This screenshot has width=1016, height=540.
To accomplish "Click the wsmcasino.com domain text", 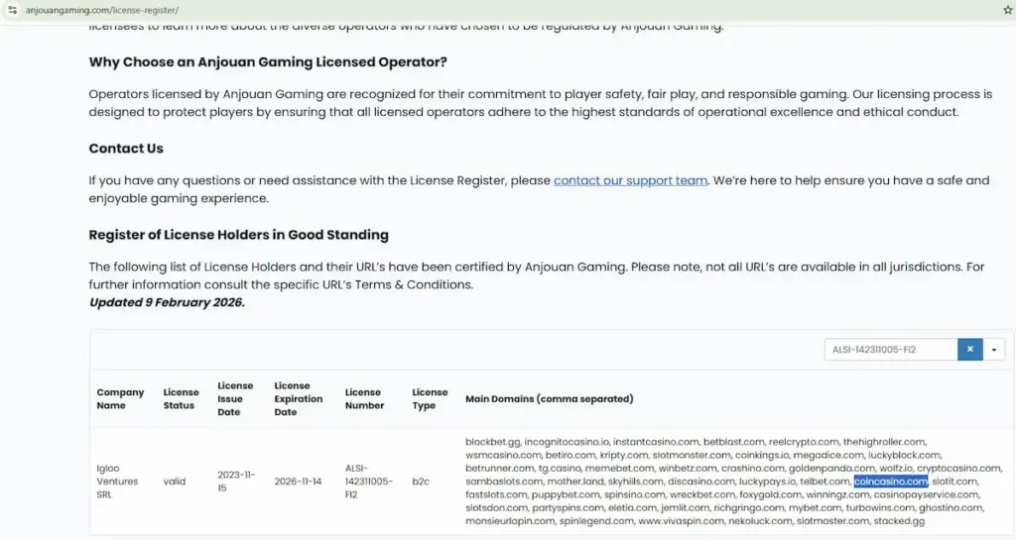I will [x=502, y=455].
